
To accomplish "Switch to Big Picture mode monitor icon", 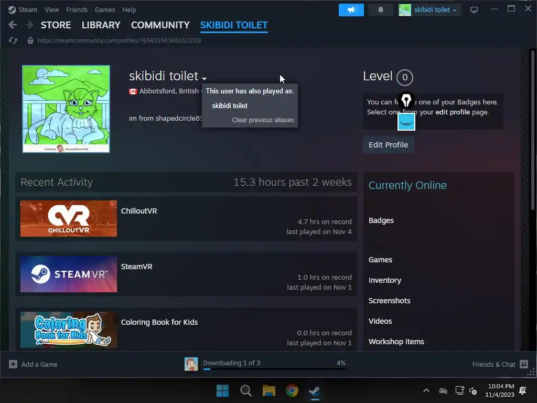I will pyautogui.click(x=474, y=9).
